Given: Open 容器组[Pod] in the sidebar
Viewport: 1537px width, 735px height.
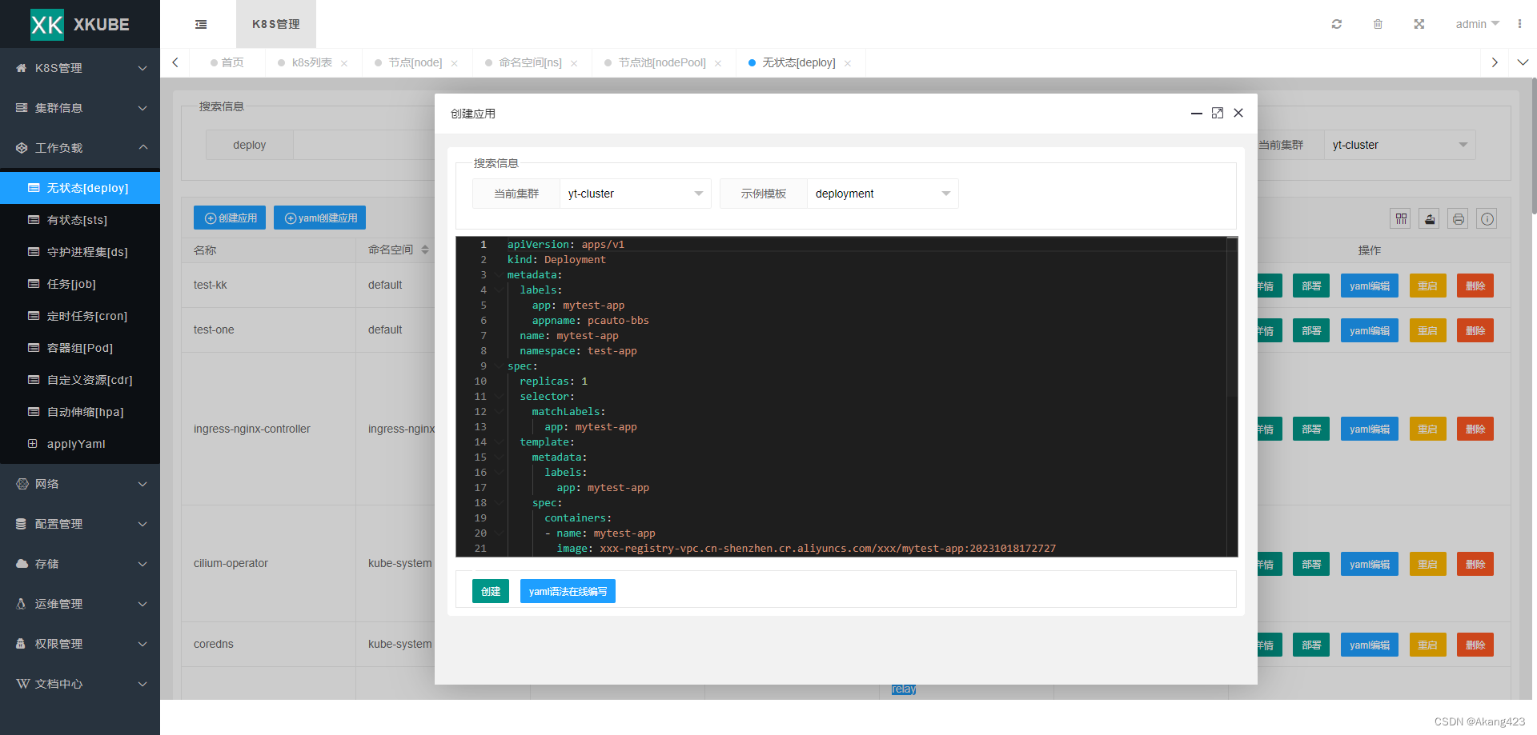Looking at the screenshot, I should click(x=80, y=348).
